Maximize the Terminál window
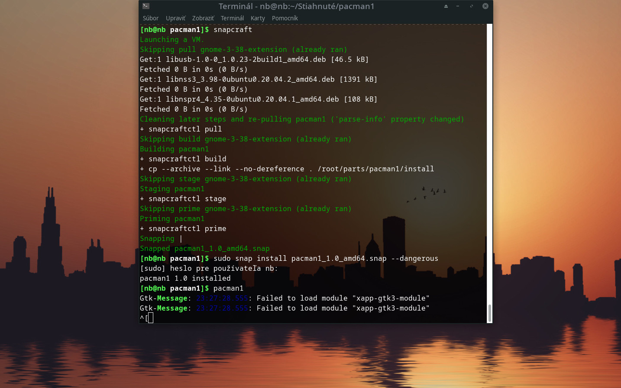The width and height of the screenshot is (621, 388). (x=471, y=6)
